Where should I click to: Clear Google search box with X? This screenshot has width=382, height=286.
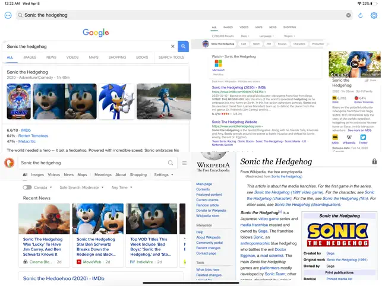(173, 46)
